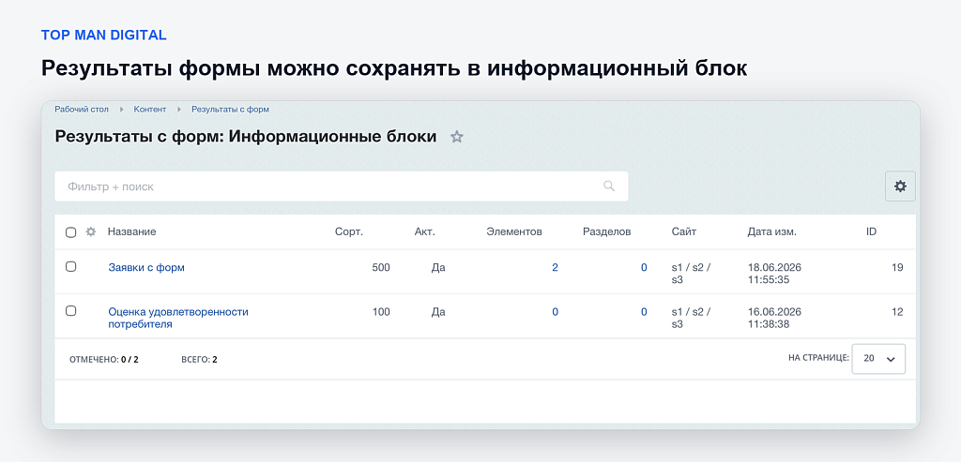Open column settings gear in table header
This screenshot has height=462, width=961.
91,231
